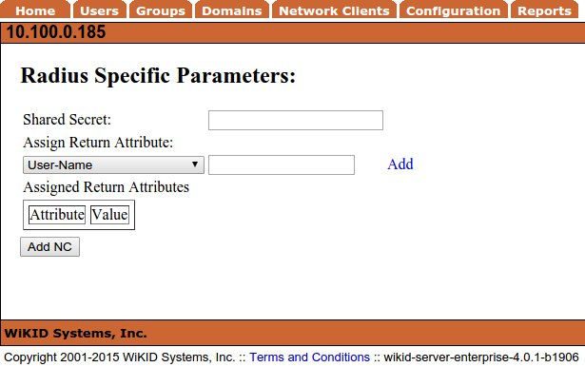Screen dimensions: 585x367
Task: Open the Home tab
Action: click(35, 10)
